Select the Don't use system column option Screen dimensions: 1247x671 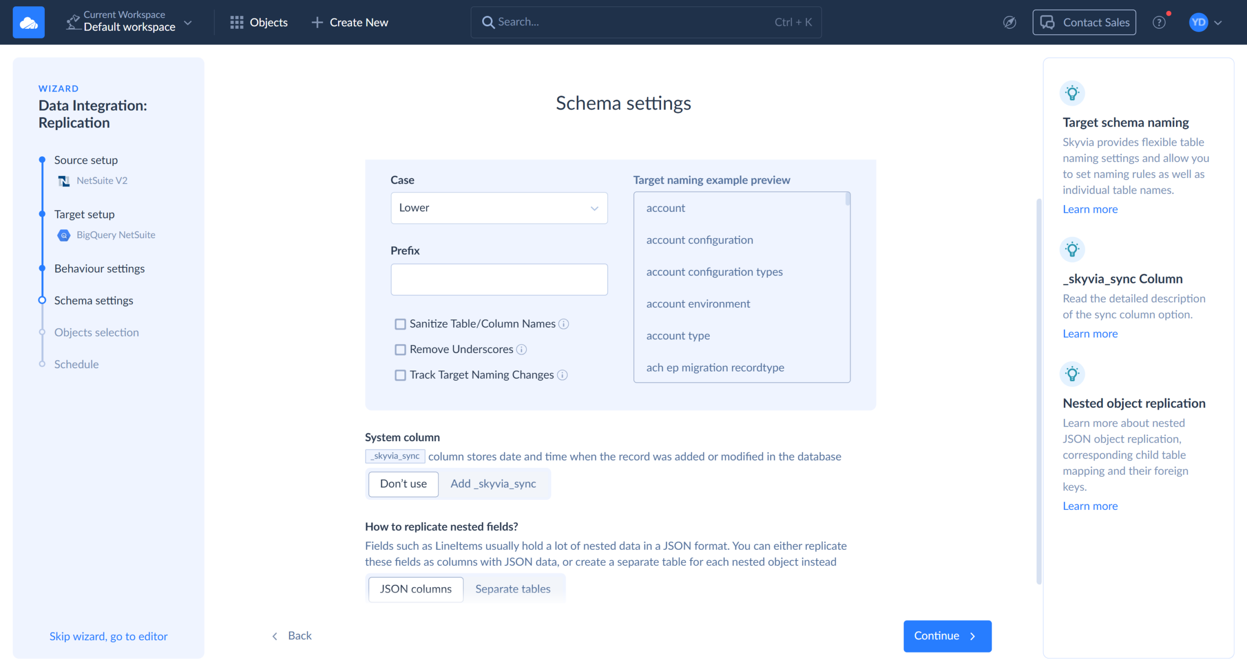(x=403, y=484)
